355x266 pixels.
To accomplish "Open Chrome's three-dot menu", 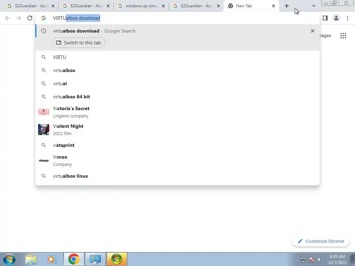I will coord(347,18).
